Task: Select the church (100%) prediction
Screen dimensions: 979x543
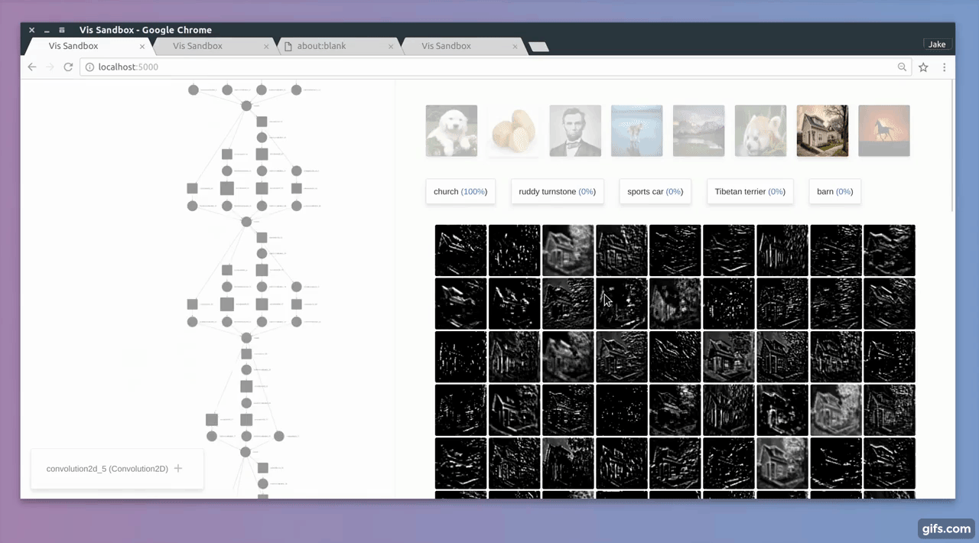Action: 460,192
